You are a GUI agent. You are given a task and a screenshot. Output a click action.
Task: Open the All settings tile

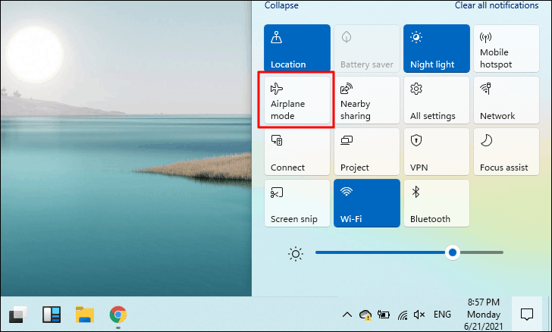[x=437, y=100]
